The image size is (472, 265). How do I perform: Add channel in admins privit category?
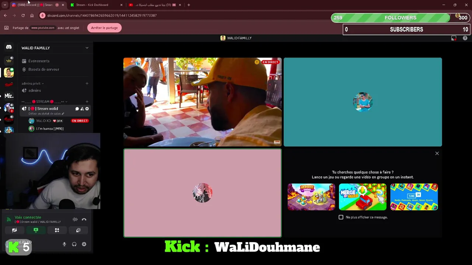[87, 84]
